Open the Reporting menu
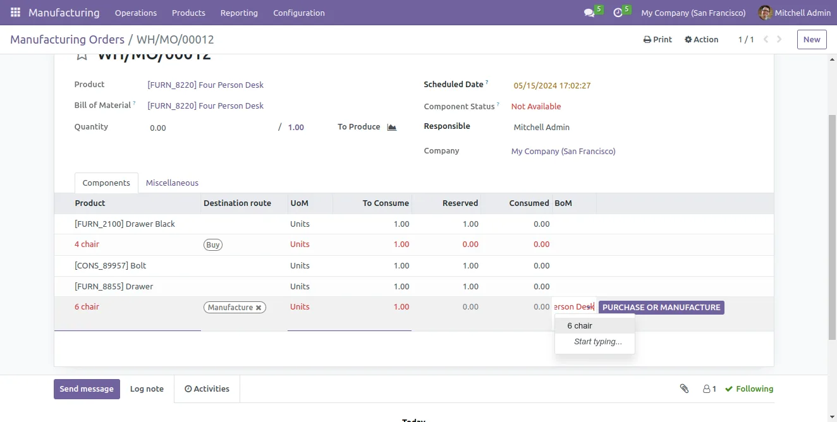 [239, 13]
